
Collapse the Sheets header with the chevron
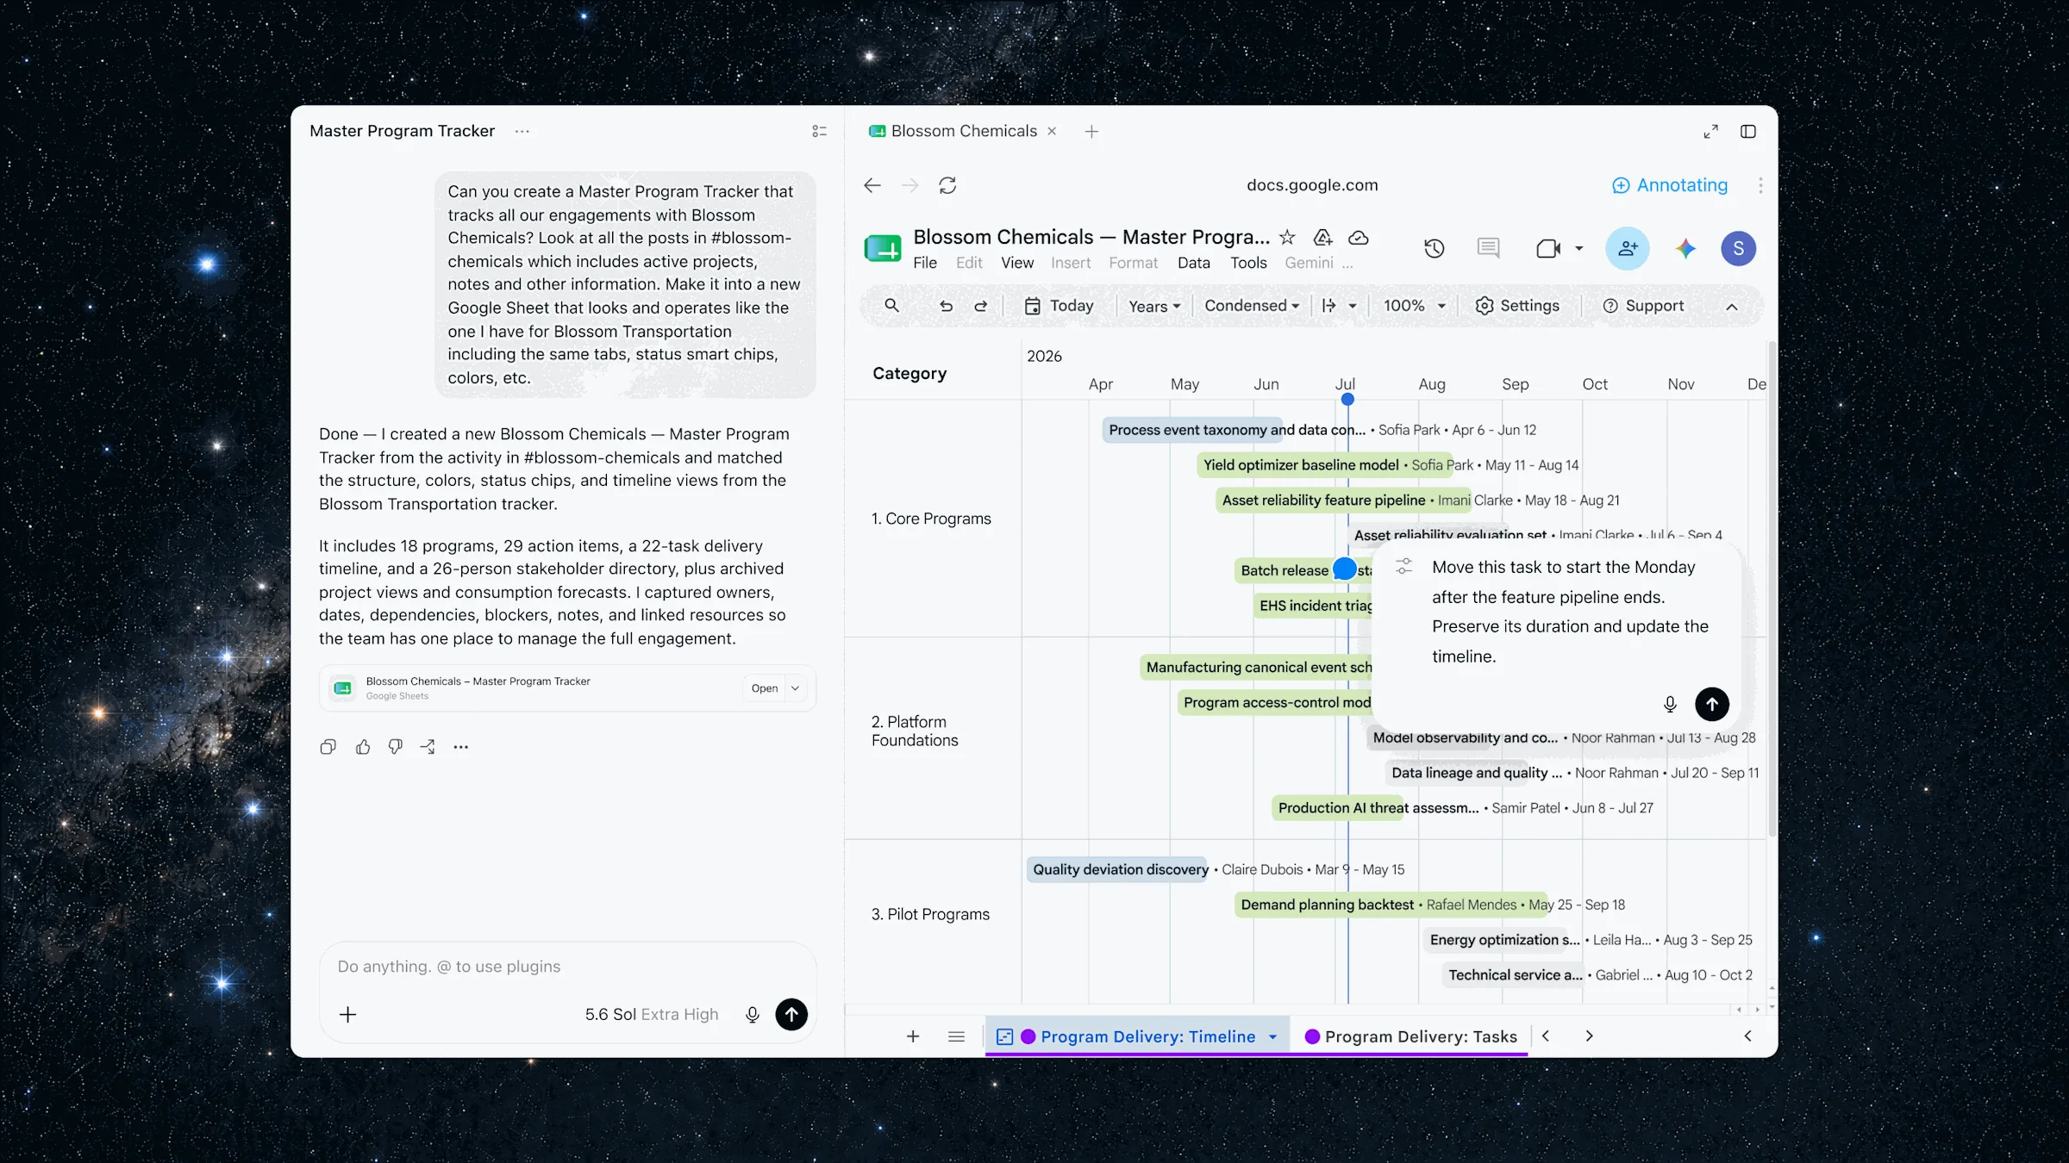[x=1731, y=307]
